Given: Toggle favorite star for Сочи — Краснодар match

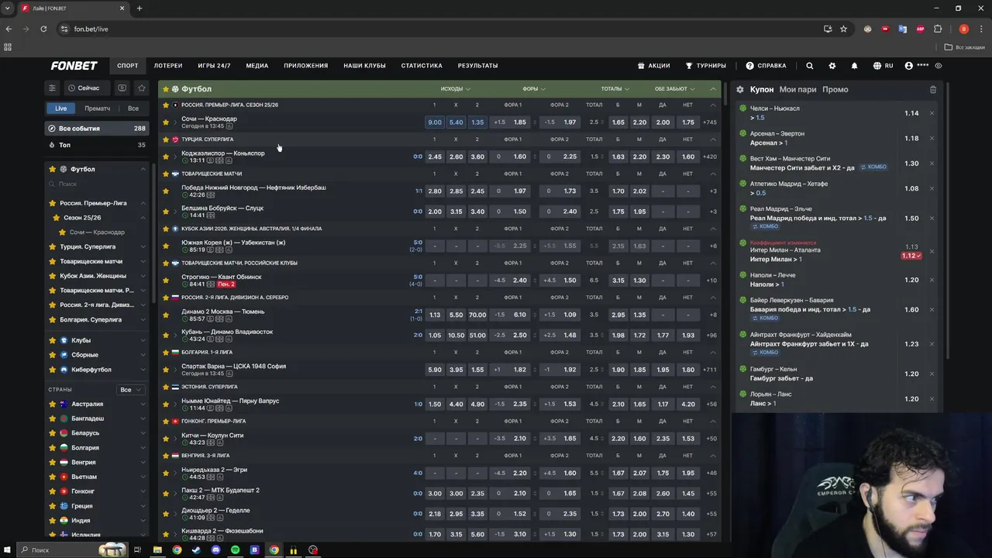Looking at the screenshot, I should coord(166,122).
